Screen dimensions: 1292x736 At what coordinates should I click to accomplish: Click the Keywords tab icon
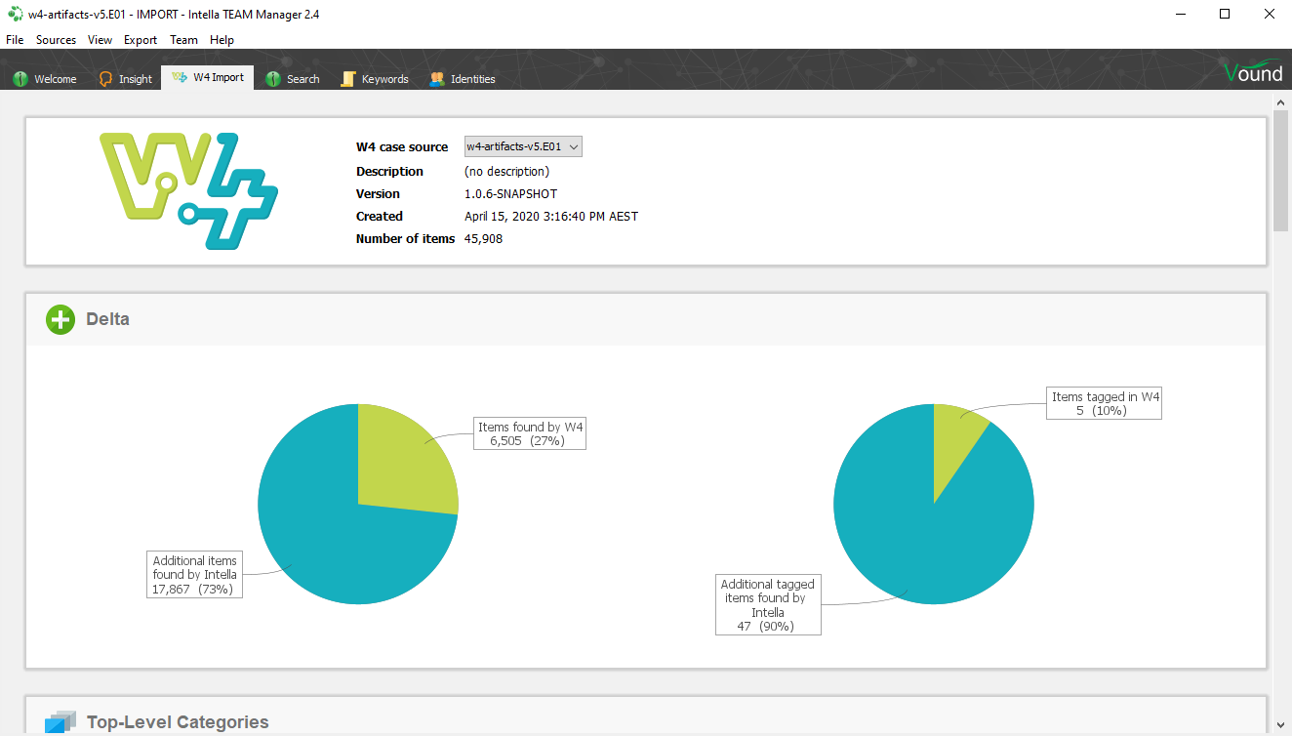348,79
